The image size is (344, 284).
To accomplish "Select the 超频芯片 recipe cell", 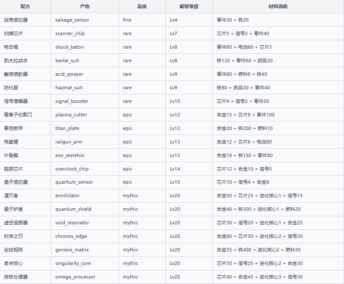I will [x=25, y=169].
